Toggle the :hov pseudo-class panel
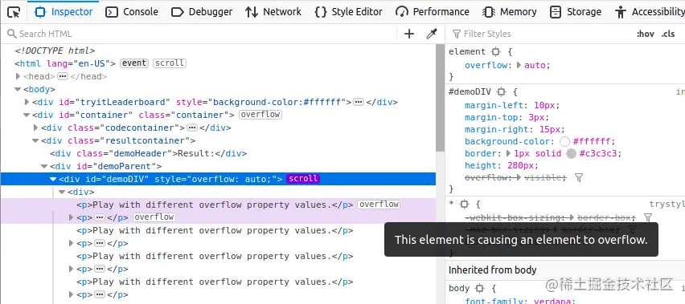Screen dimensions: 685x304 pos(646,34)
